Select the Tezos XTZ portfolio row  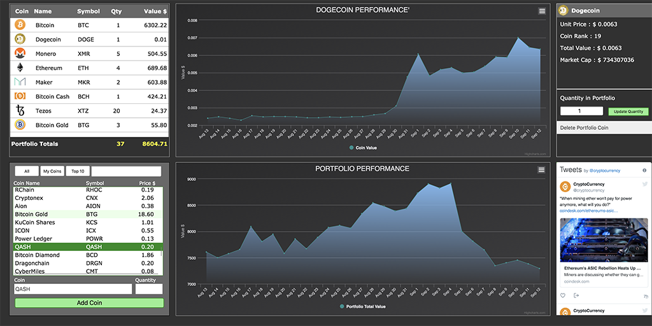pos(89,111)
